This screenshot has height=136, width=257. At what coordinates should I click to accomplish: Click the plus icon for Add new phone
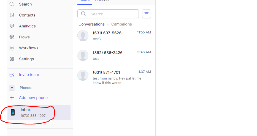coord(12,98)
